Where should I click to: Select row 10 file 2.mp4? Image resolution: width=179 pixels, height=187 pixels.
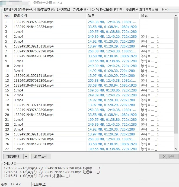point(18,66)
